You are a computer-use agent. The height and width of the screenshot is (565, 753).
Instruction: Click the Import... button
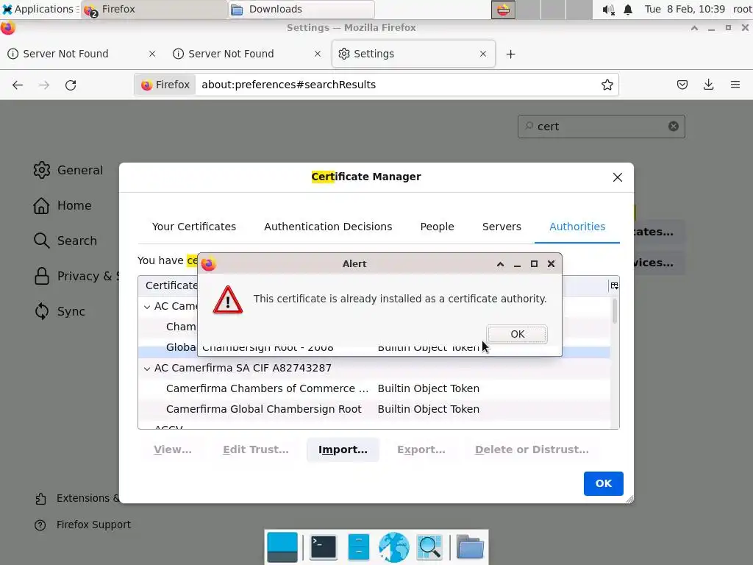tap(343, 449)
